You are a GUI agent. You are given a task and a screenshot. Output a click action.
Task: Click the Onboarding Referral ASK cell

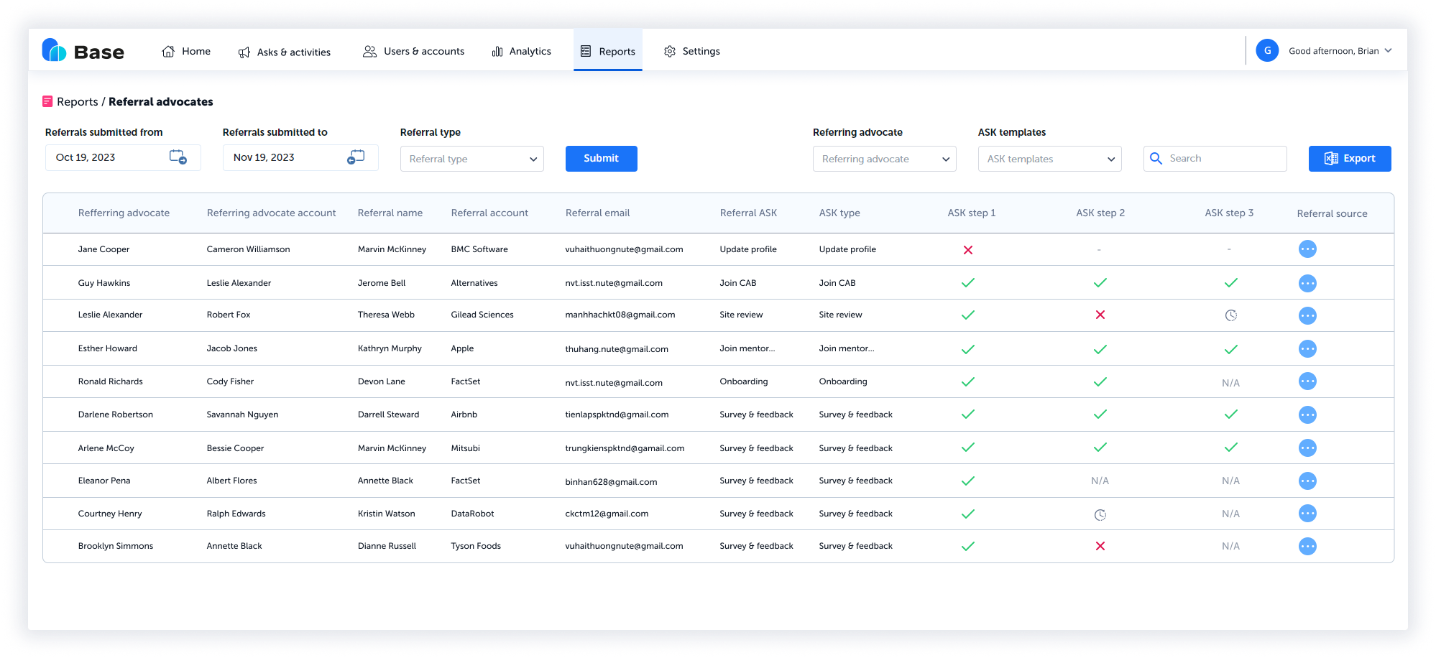coord(743,381)
